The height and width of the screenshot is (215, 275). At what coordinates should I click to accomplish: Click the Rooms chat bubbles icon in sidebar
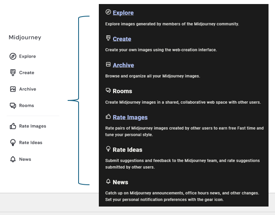tap(13, 106)
